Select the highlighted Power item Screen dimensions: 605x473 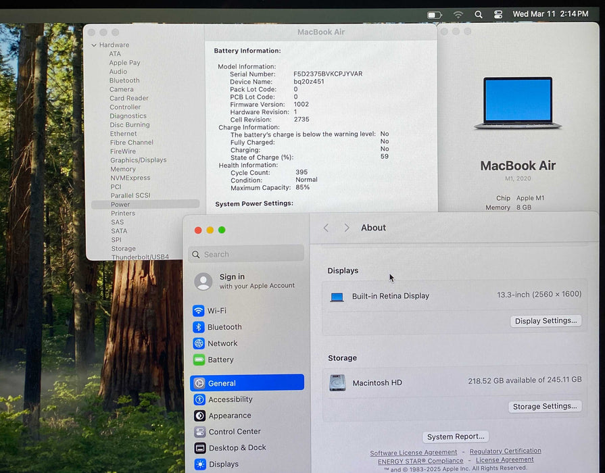[x=145, y=205]
